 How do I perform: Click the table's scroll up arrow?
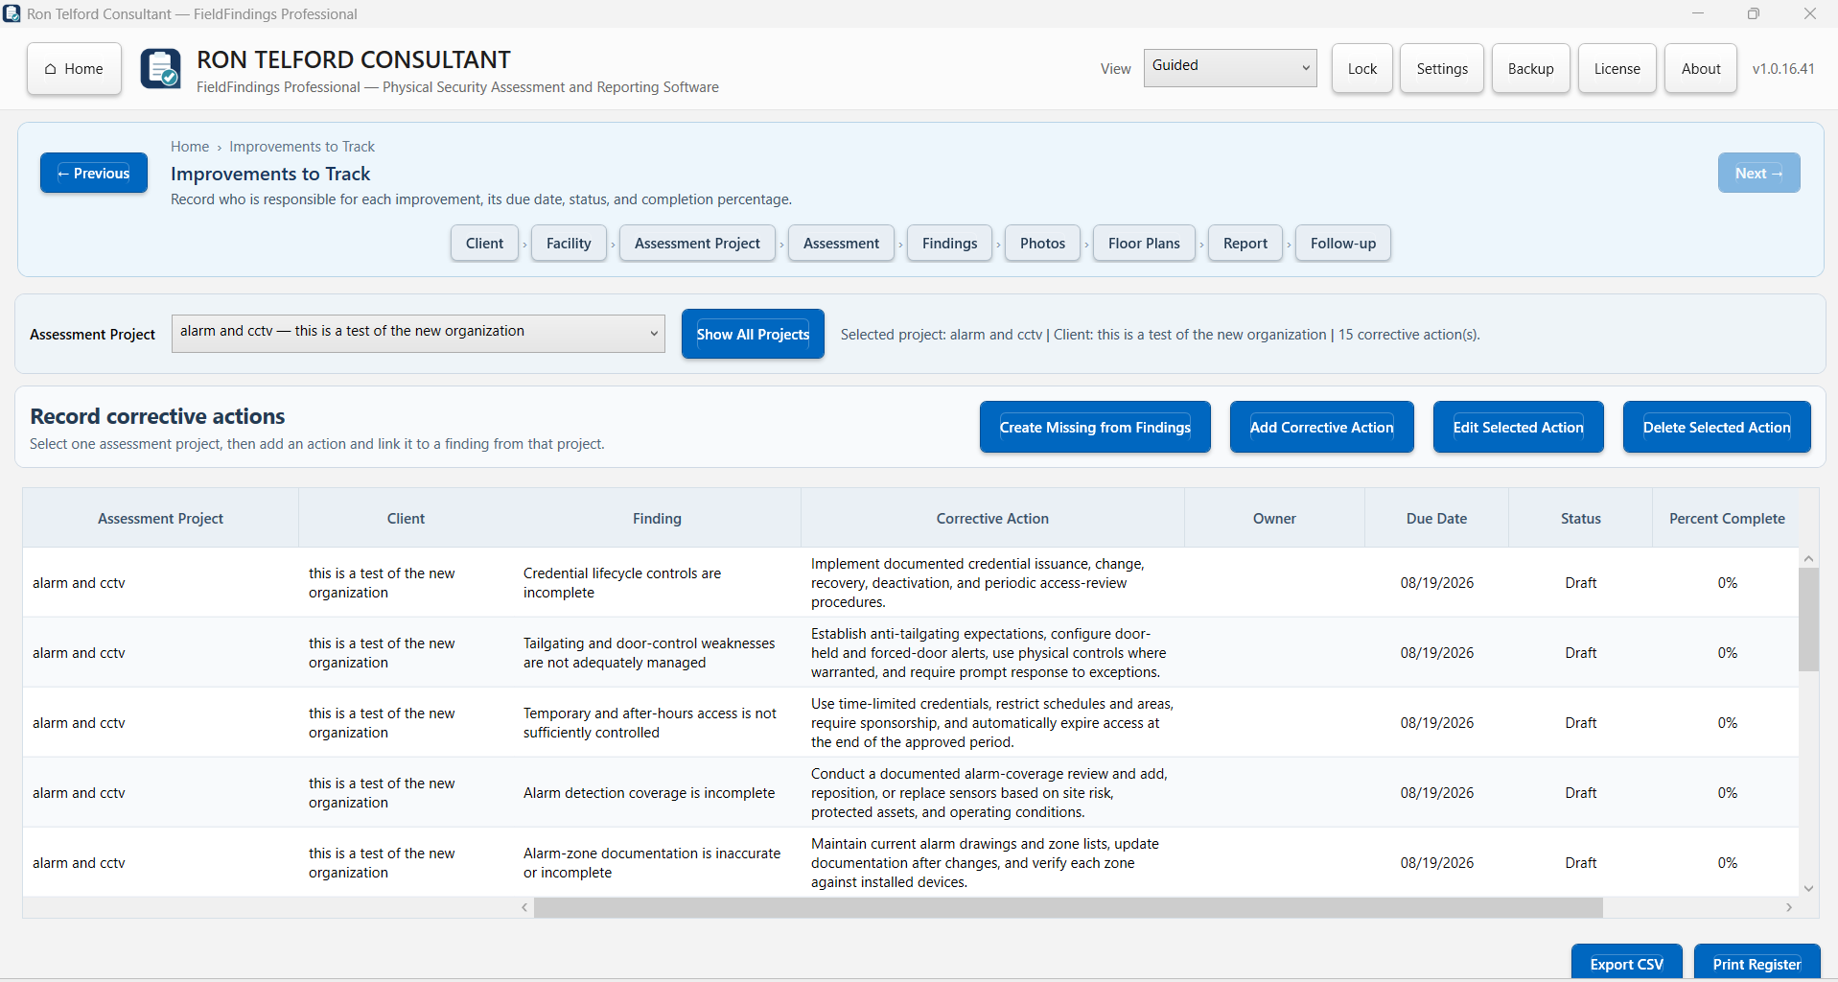tap(1808, 558)
